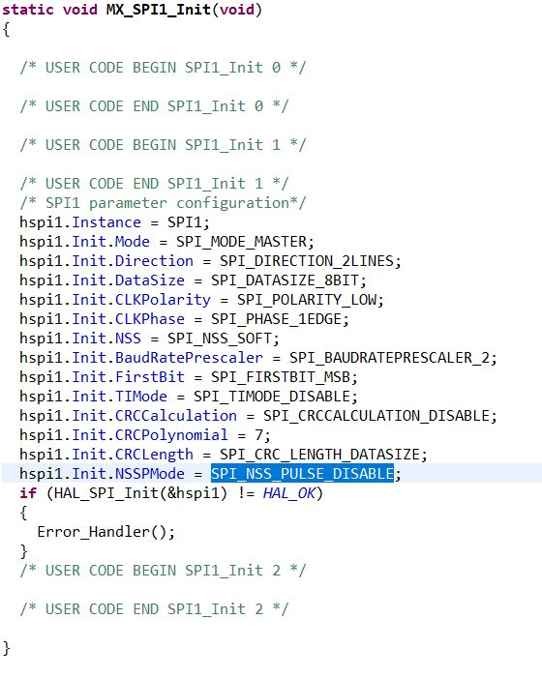This screenshot has width=542, height=678.
Task: Click the Instance field name
Action: [106, 222]
